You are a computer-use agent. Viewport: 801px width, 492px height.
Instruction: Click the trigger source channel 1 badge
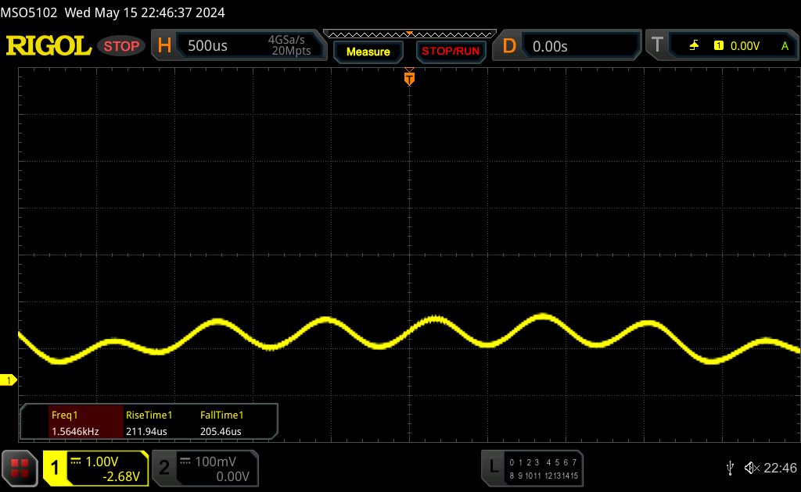pos(719,46)
